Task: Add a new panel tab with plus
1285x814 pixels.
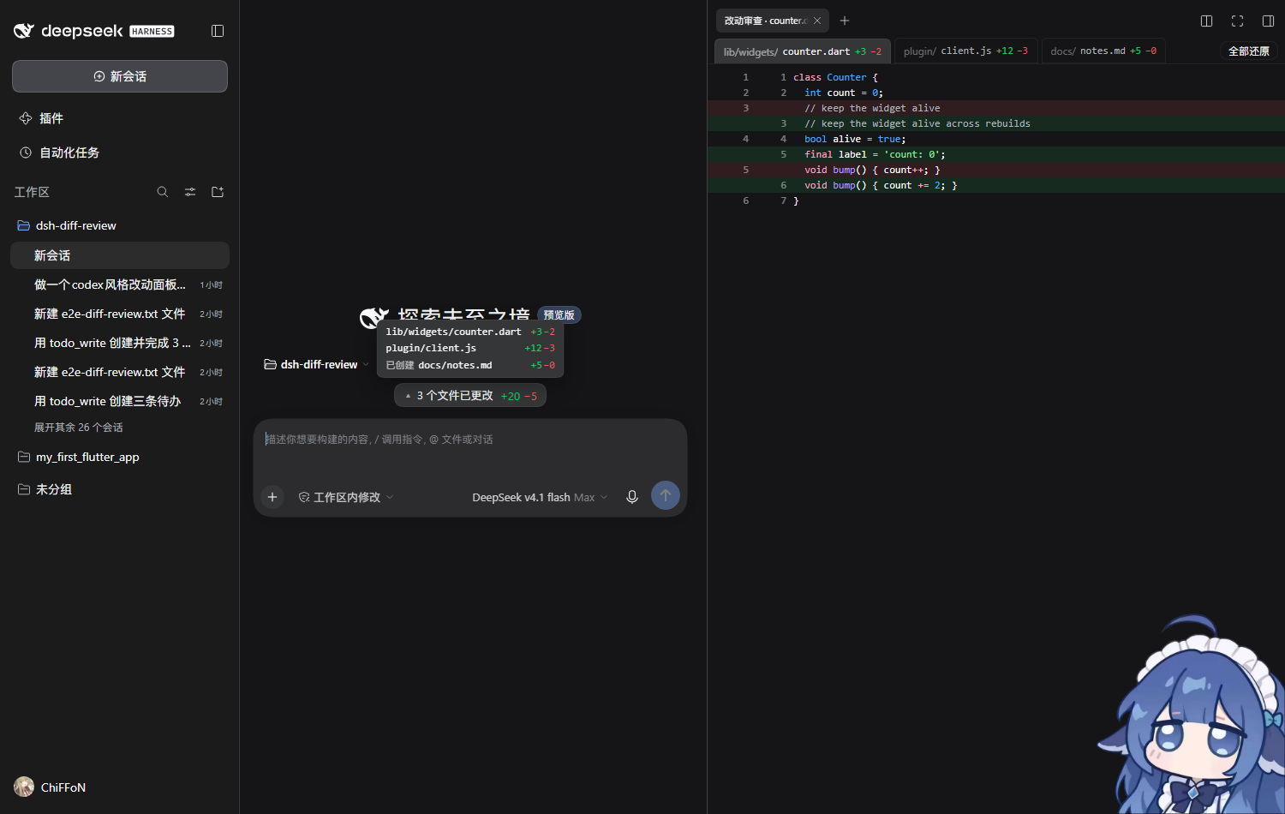Action: [845, 21]
